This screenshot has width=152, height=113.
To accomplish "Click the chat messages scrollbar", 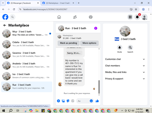I will 99,87.
